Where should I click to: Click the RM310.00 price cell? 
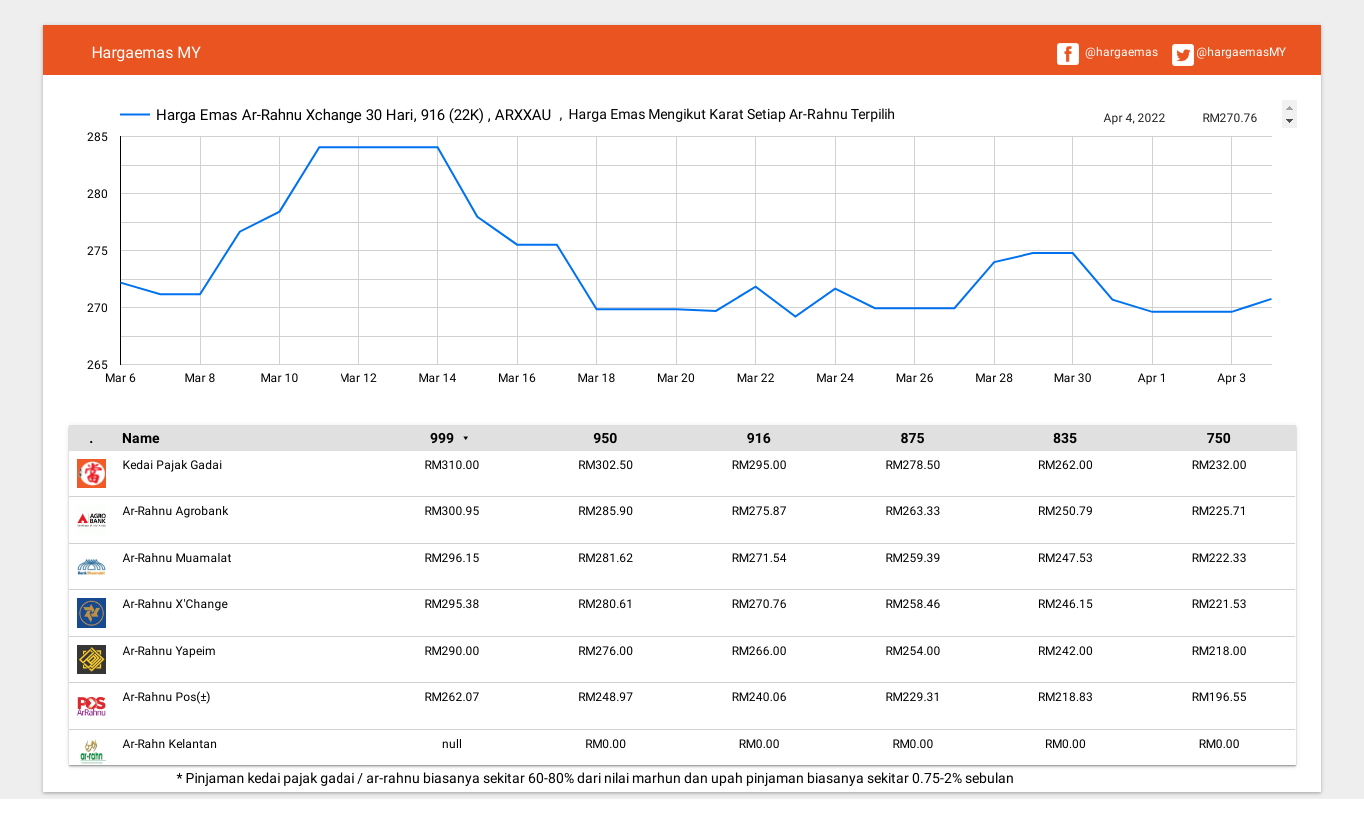click(x=452, y=465)
